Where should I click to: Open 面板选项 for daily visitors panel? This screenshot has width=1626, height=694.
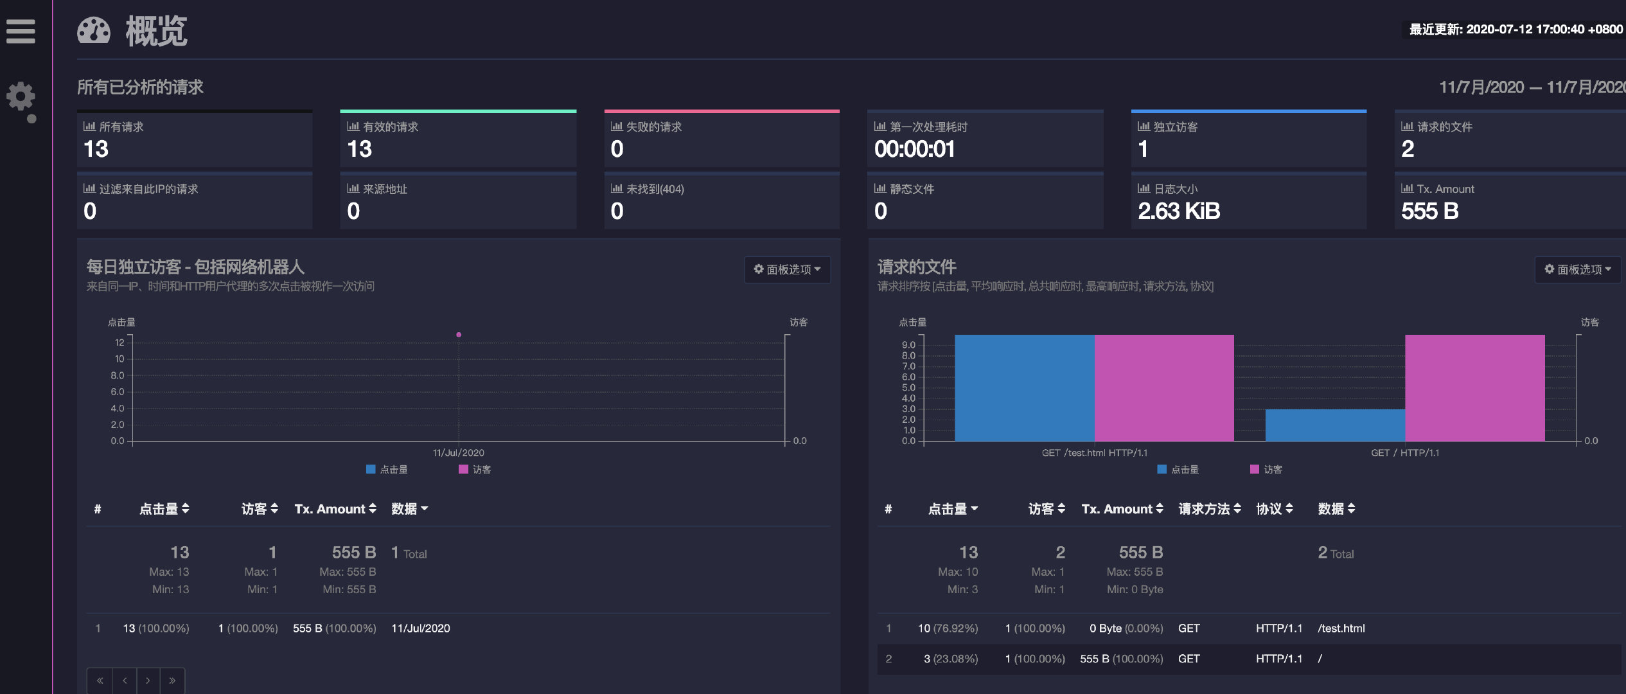[x=787, y=269]
